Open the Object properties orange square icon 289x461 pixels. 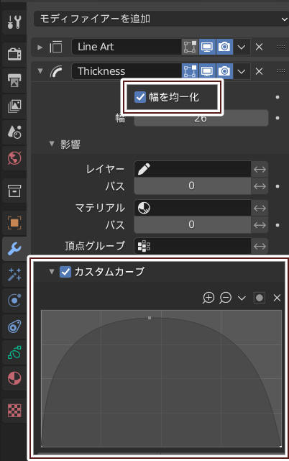point(14,222)
